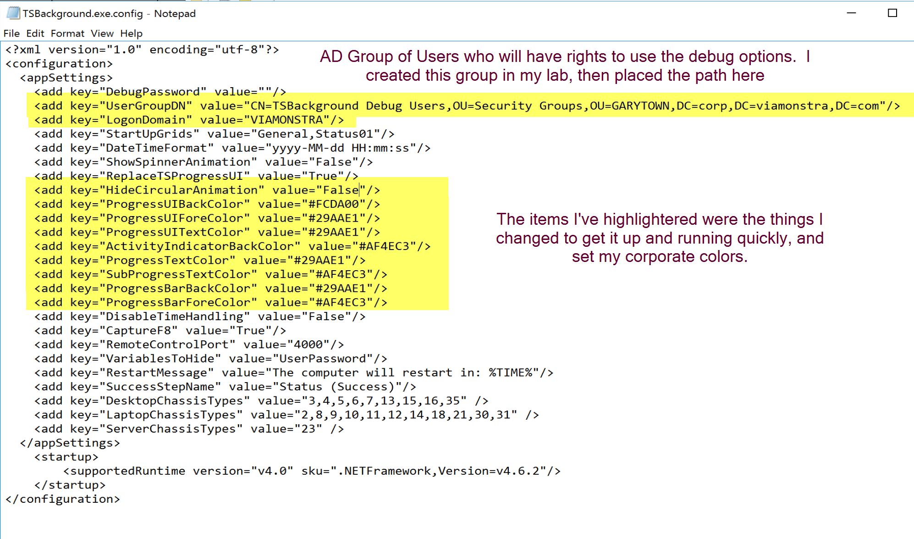914x539 pixels.
Task: Maximize the Notepad window
Action: (892, 13)
